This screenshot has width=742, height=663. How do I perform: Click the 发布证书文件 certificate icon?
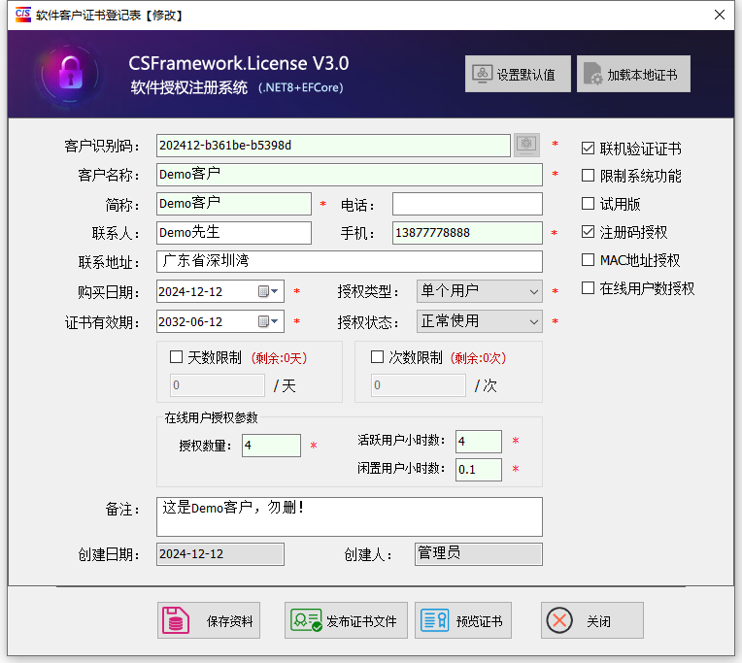306,620
